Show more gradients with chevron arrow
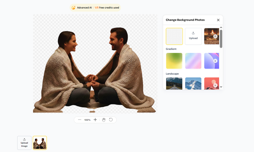The width and height of the screenshot is (254, 152). tap(215, 61)
